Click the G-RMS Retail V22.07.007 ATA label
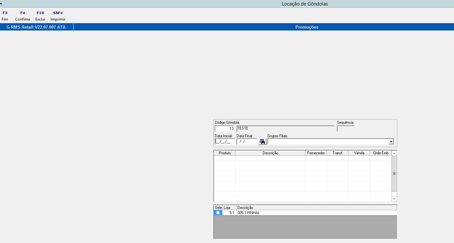The image size is (454, 243). pyautogui.click(x=36, y=27)
